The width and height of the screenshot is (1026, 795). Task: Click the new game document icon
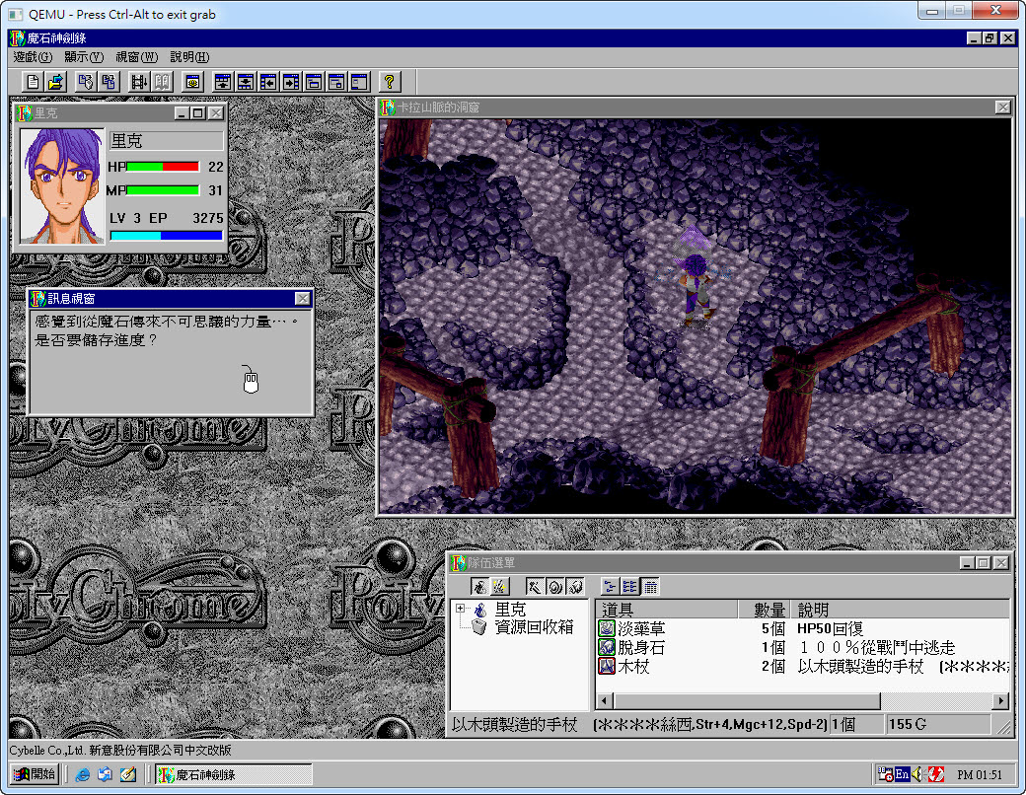click(x=33, y=82)
